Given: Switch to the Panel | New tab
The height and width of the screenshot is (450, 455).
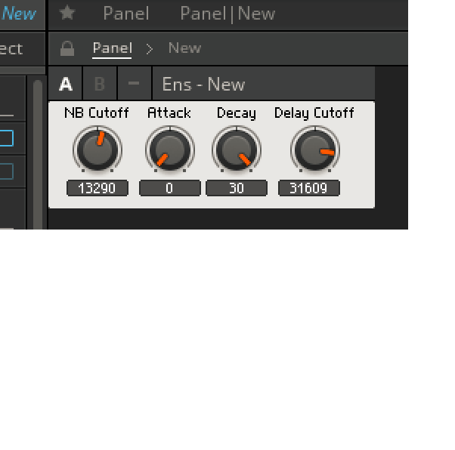Looking at the screenshot, I should click(x=227, y=14).
